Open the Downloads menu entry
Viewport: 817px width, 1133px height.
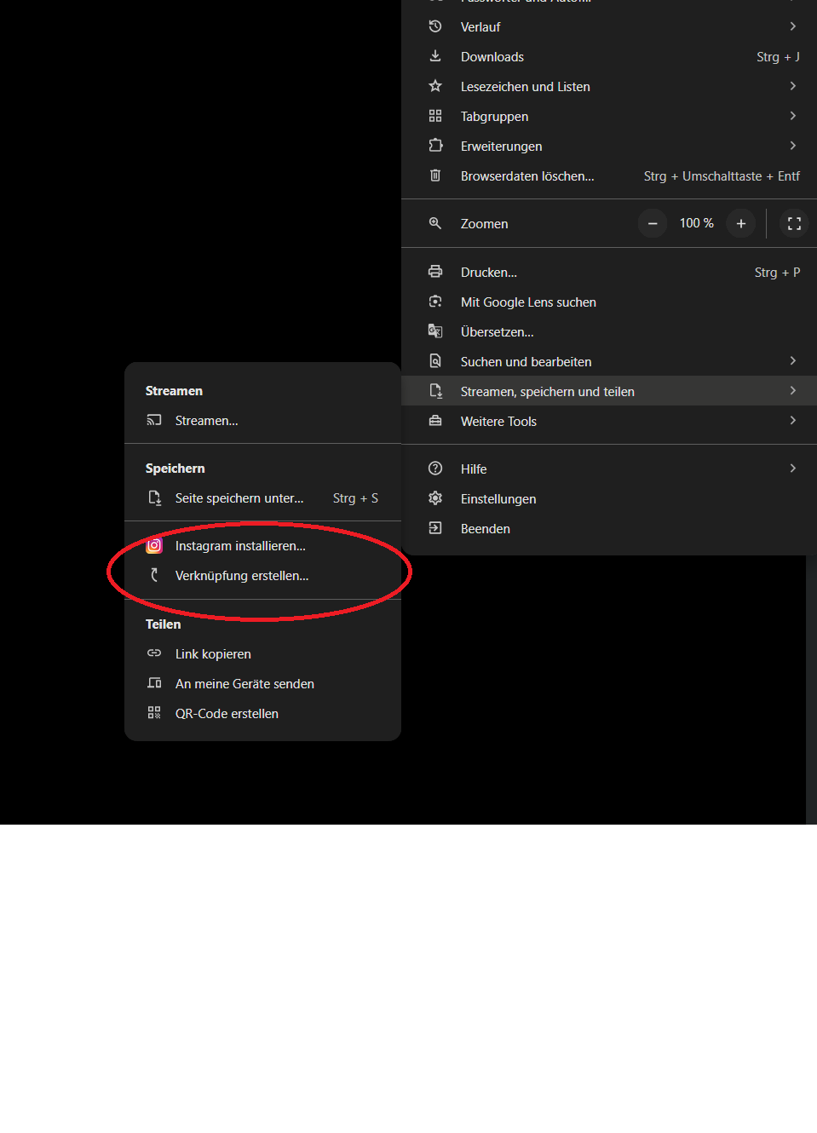point(609,56)
